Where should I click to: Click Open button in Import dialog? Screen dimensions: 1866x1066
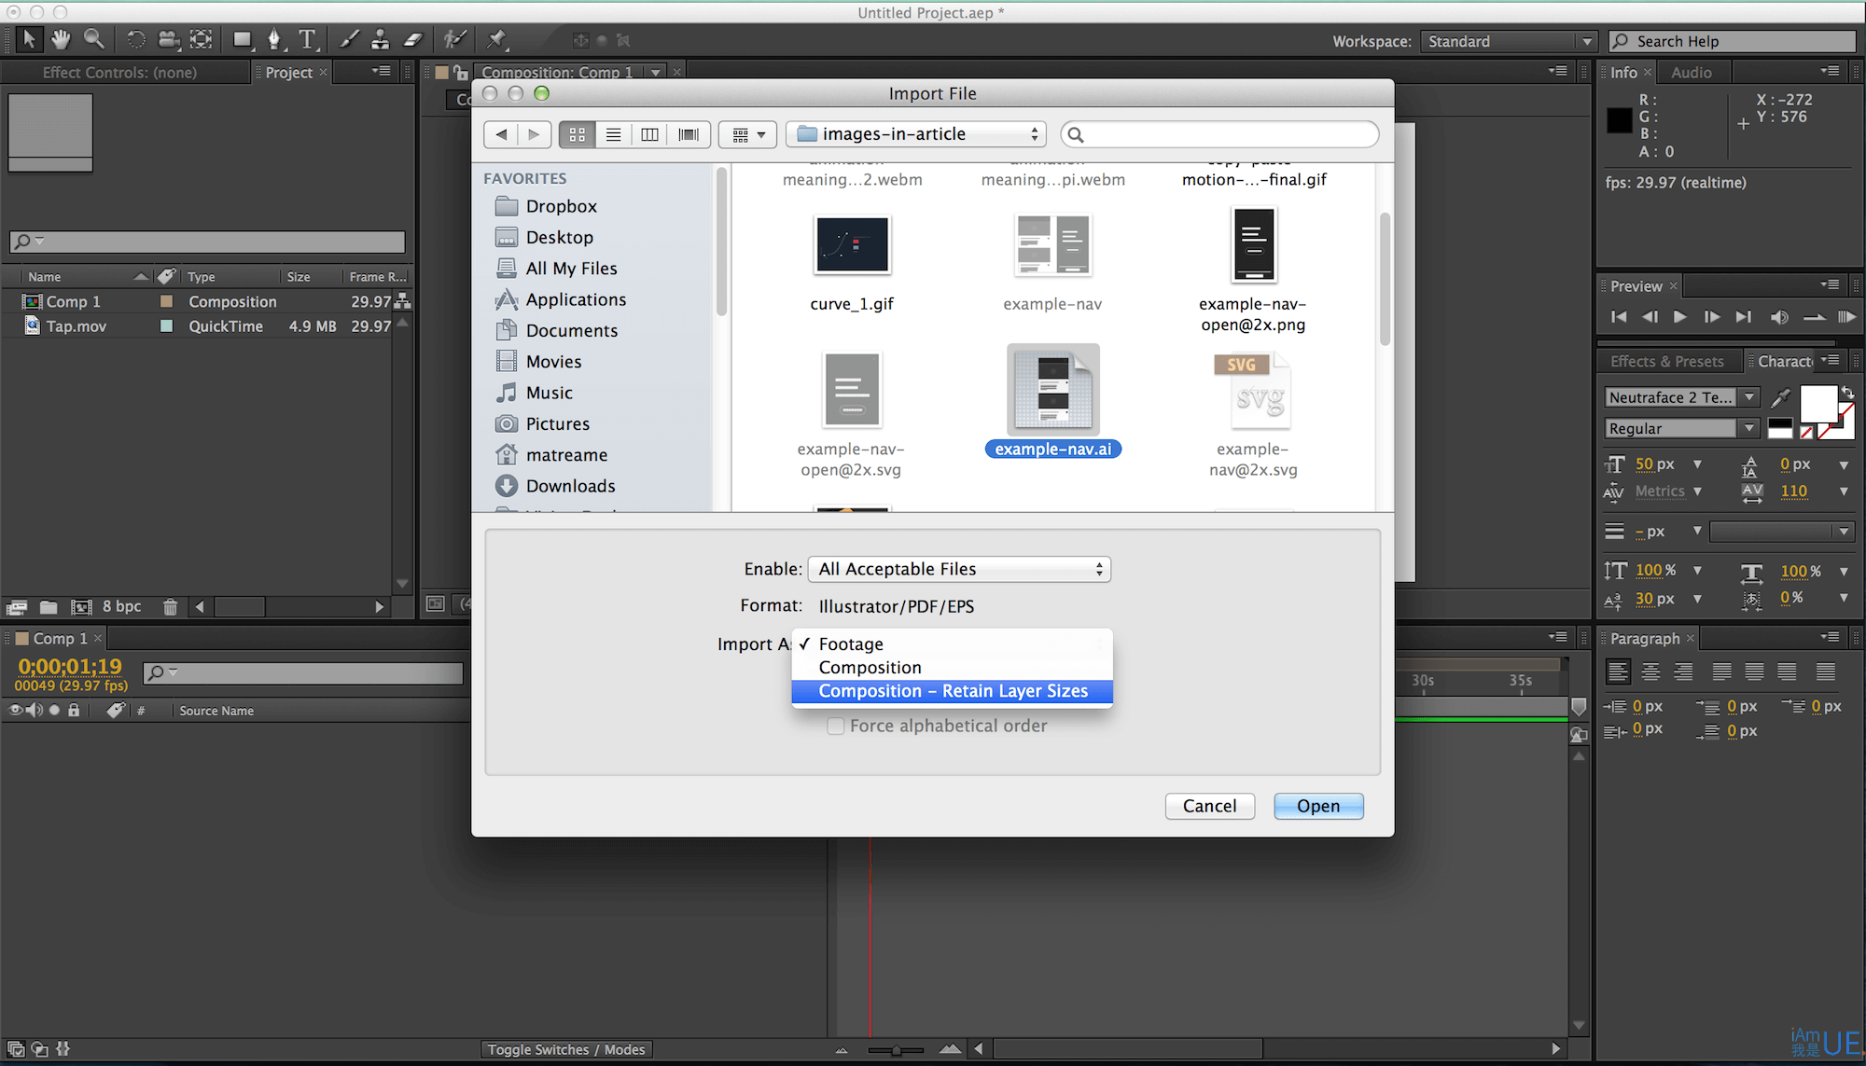[1318, 806]
